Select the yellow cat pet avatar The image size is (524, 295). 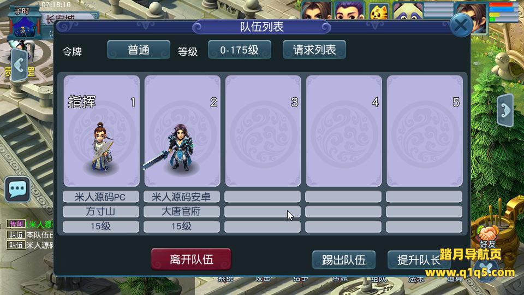(379, 11)
